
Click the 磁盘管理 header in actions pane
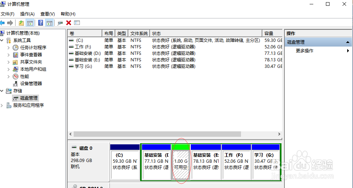coord(318,42)
